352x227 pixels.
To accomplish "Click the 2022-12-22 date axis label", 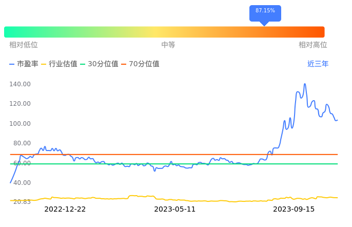I will 65,209.
